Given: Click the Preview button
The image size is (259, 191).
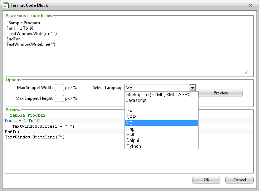Looking at the screenshot, I should (221, 93).
